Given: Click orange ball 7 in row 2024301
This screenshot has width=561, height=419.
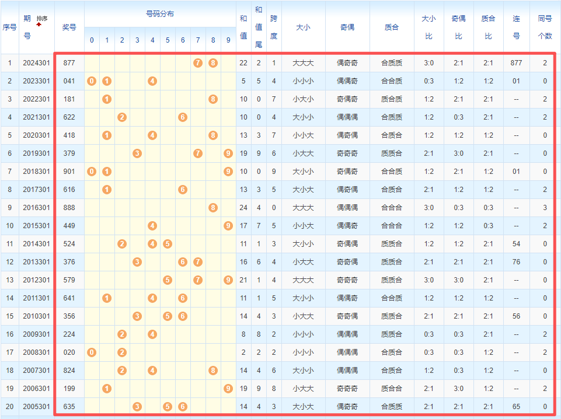Looking at the screenshot, I should coord(198,63).
